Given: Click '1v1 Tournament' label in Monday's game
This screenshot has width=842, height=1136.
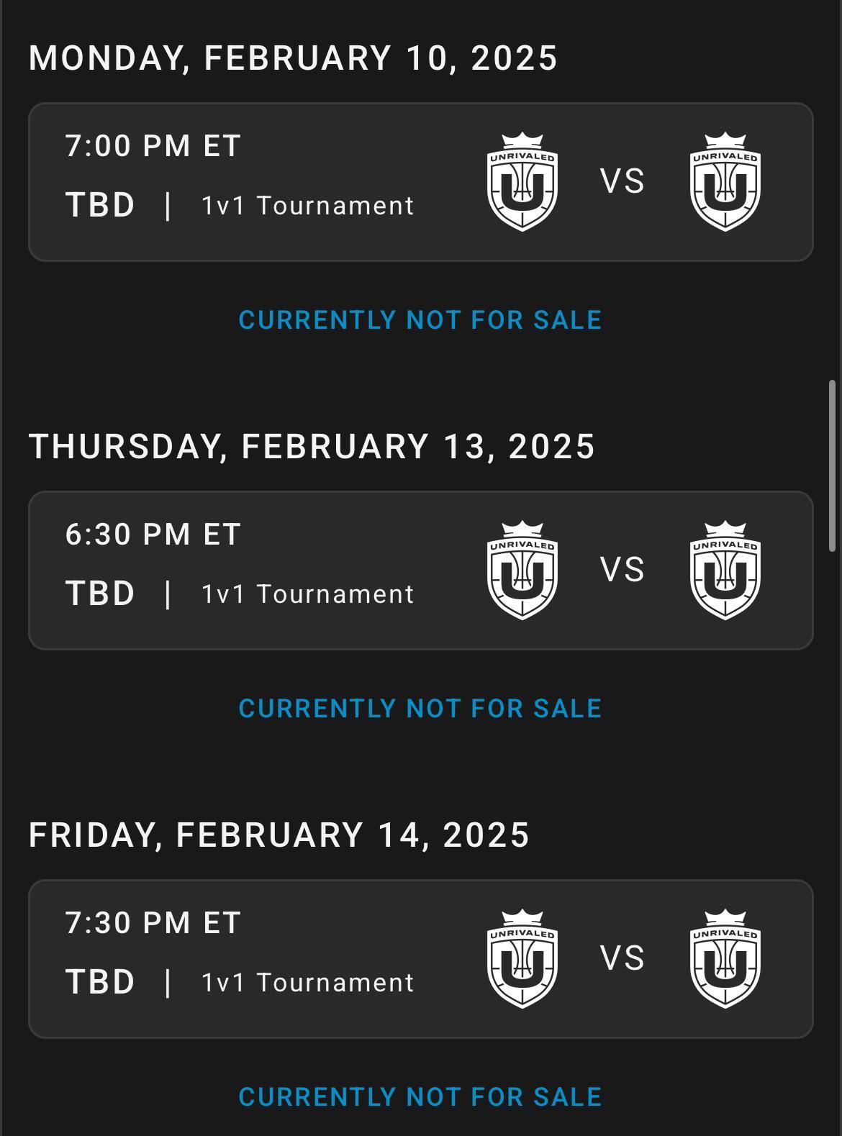Looking at the screenshot, I should click(x=307, y=206).
